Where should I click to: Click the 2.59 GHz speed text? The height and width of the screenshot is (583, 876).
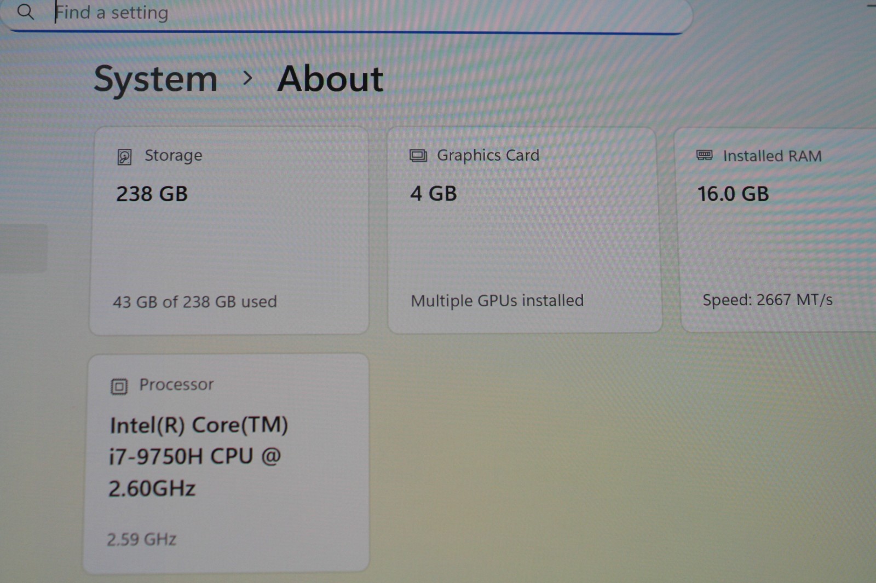[x=142, y=540]
